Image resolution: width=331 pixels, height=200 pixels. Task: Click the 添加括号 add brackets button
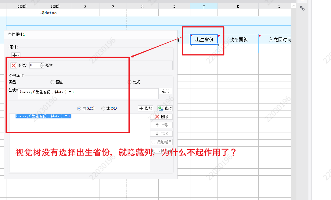click(x=161, y=142)
